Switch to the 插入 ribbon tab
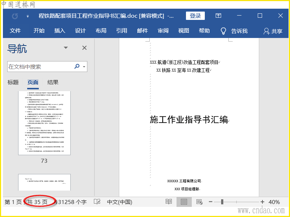Viewport: 290px width, 217px height. pyautogui.click(x=60, y=31)
